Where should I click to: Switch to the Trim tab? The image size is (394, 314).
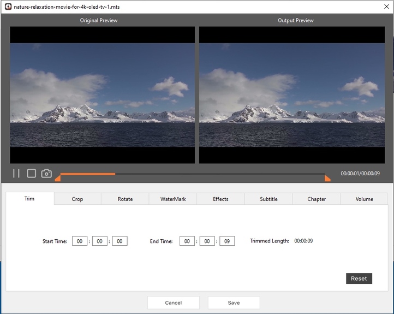29,199
